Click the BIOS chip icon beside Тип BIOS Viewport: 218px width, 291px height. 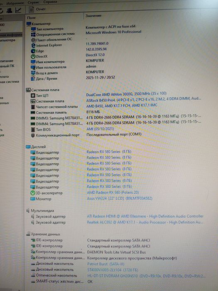[33, 130]
